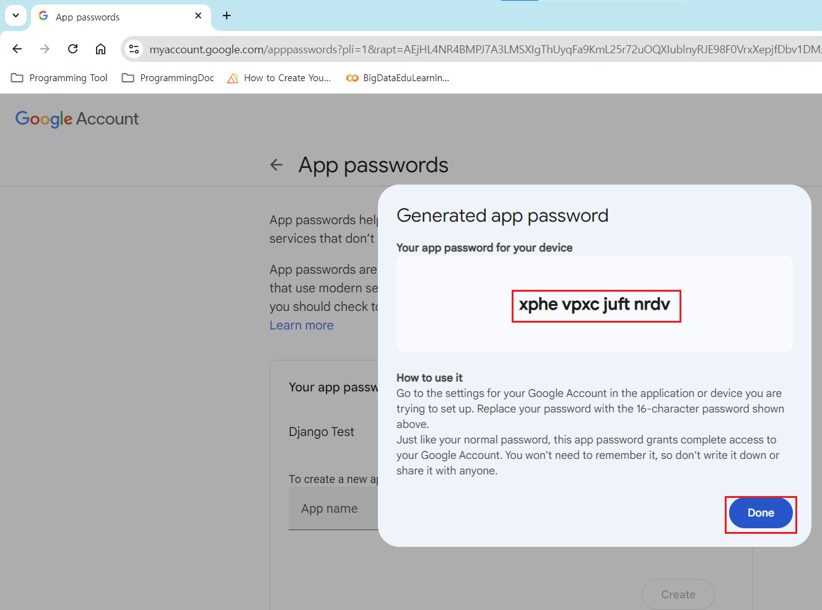Open the BigDataEduLearnin... bookmark
This screenshot has width=822, height=610.
click(398, 78)
